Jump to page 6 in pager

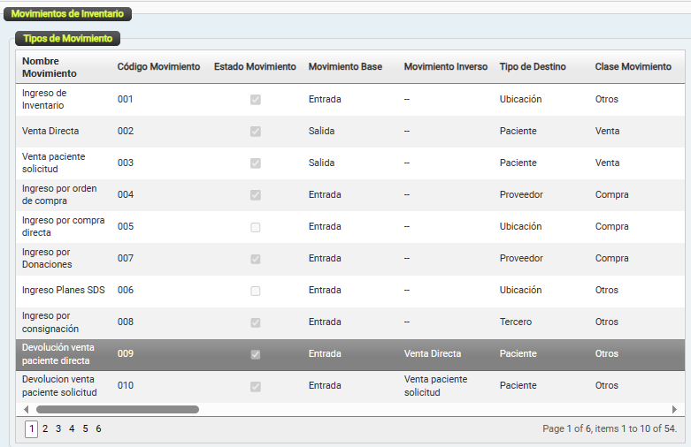98,428
